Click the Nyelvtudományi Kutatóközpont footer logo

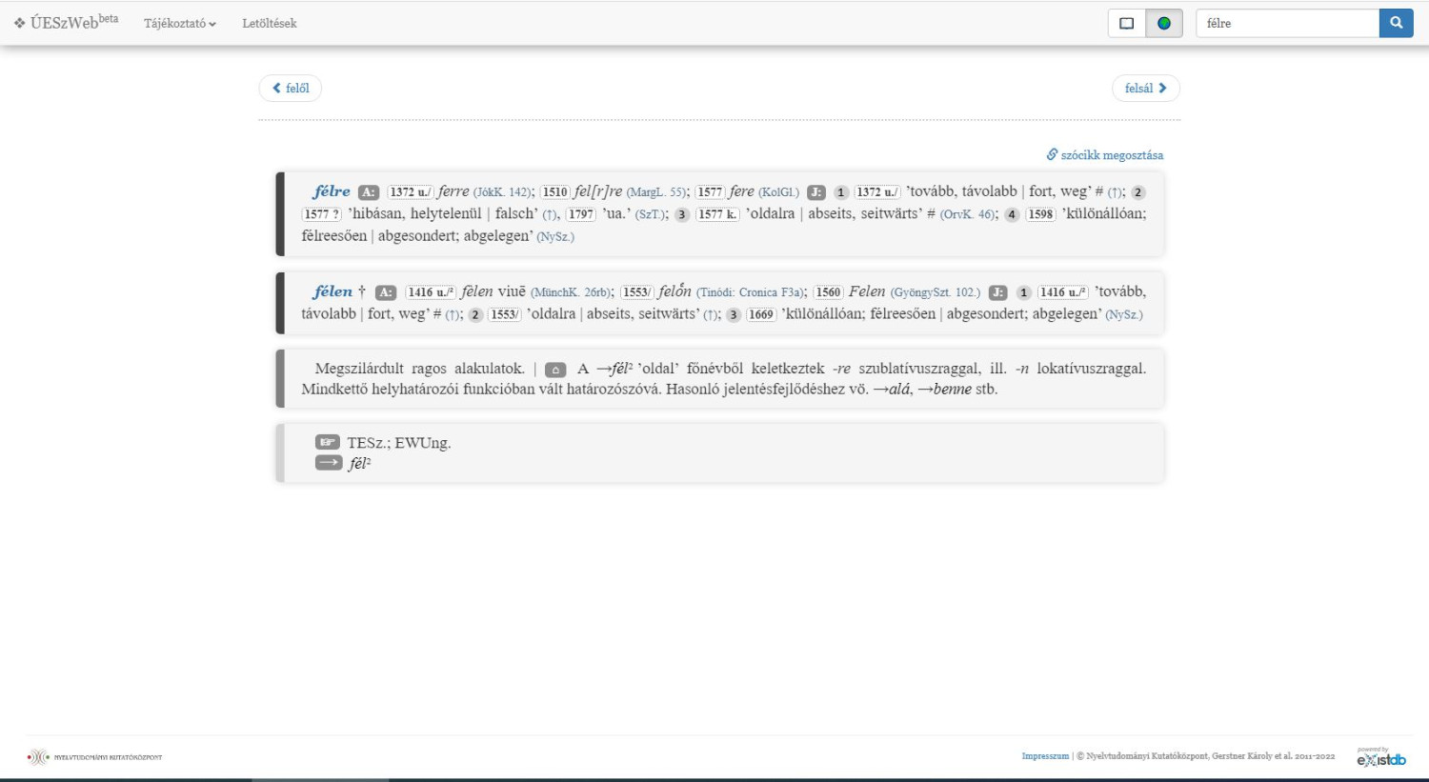coord(95,757)
